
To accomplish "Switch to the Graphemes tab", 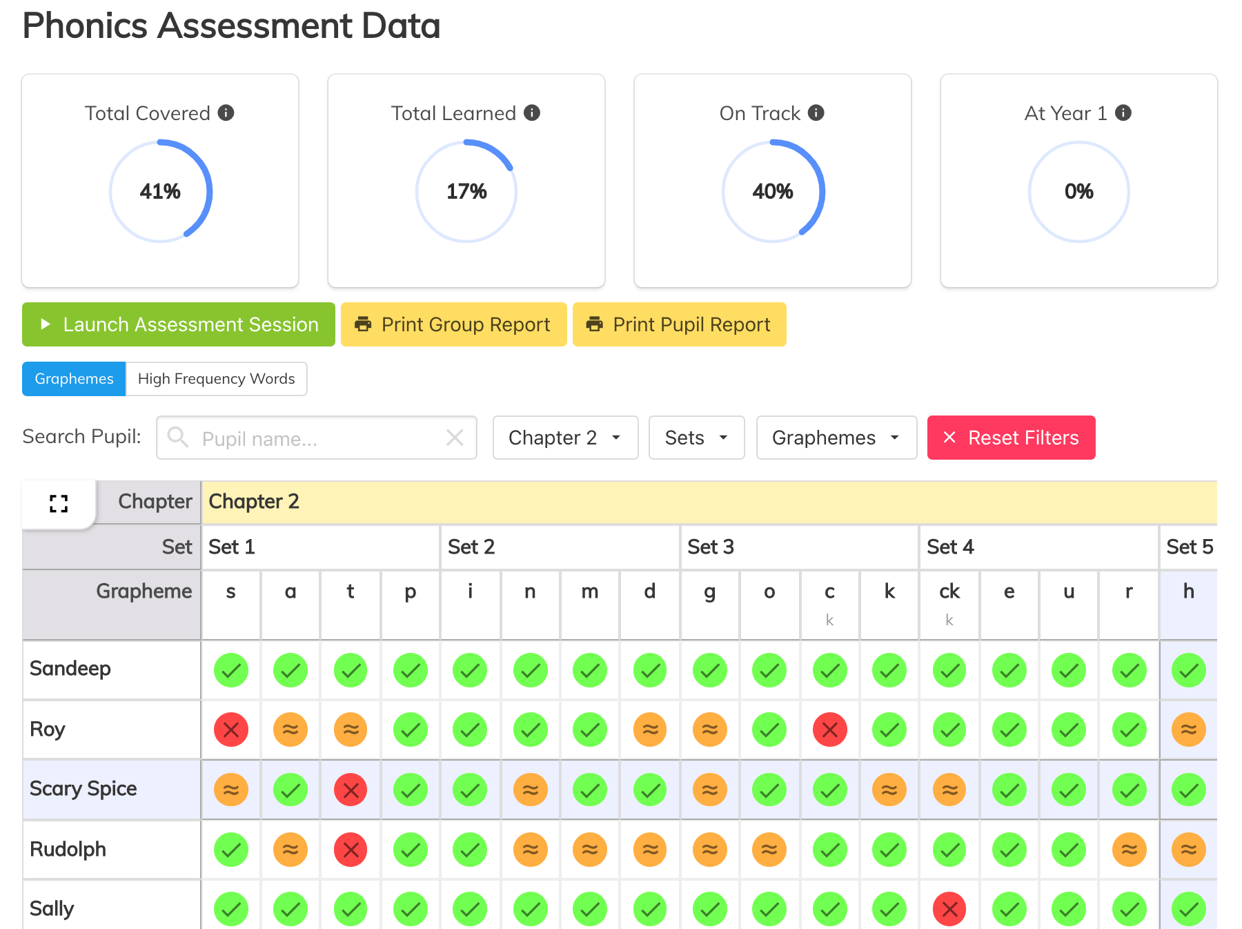I will click(74, 379).
